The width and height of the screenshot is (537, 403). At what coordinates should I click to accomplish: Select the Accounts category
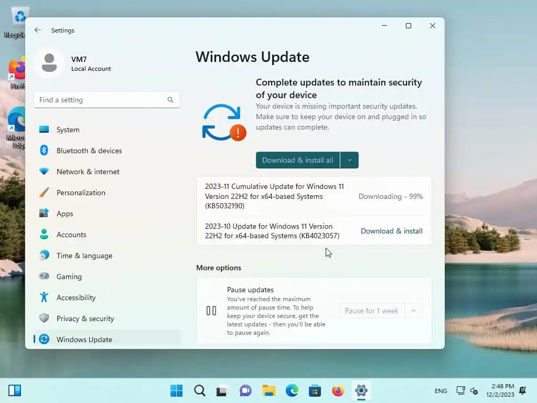point(107,235)
